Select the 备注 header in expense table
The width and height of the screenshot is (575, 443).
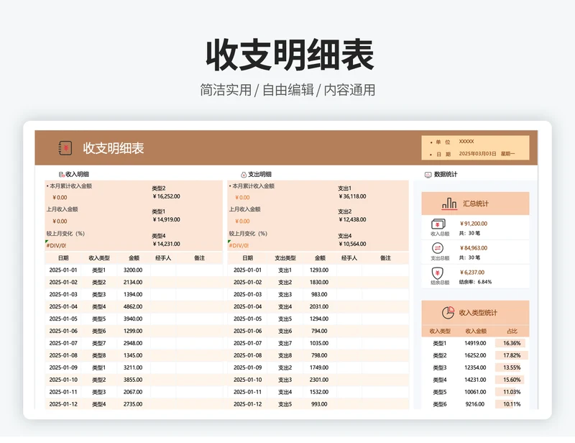pos(385,258)
